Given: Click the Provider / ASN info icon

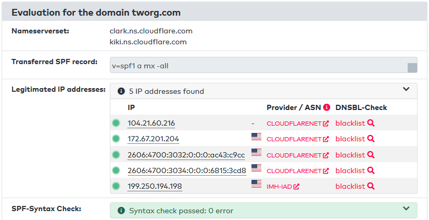Looking at the screenshot, I should [x=327, y=107].
